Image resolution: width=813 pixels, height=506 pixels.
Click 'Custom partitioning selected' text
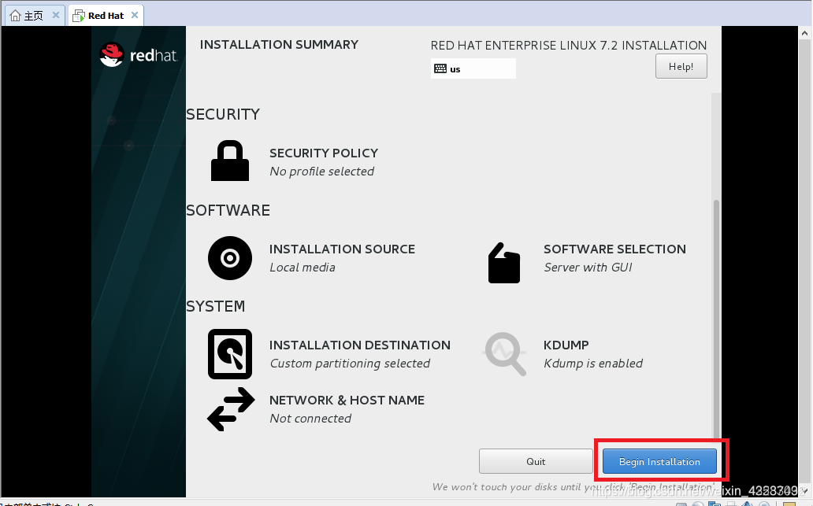350,364
